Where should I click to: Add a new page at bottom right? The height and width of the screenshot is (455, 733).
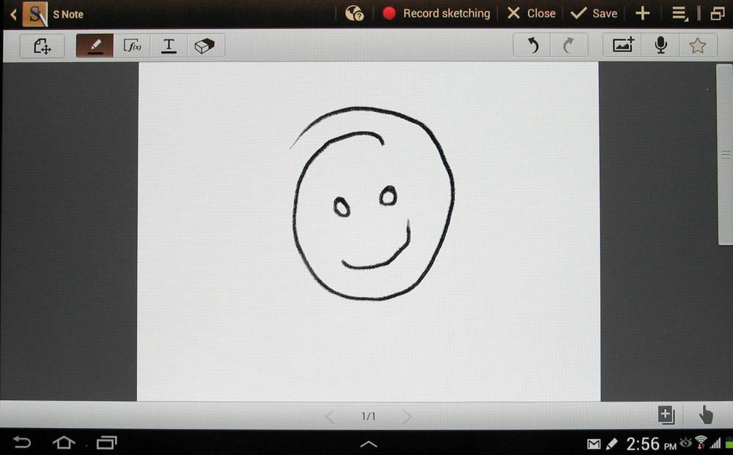point(666,415)
